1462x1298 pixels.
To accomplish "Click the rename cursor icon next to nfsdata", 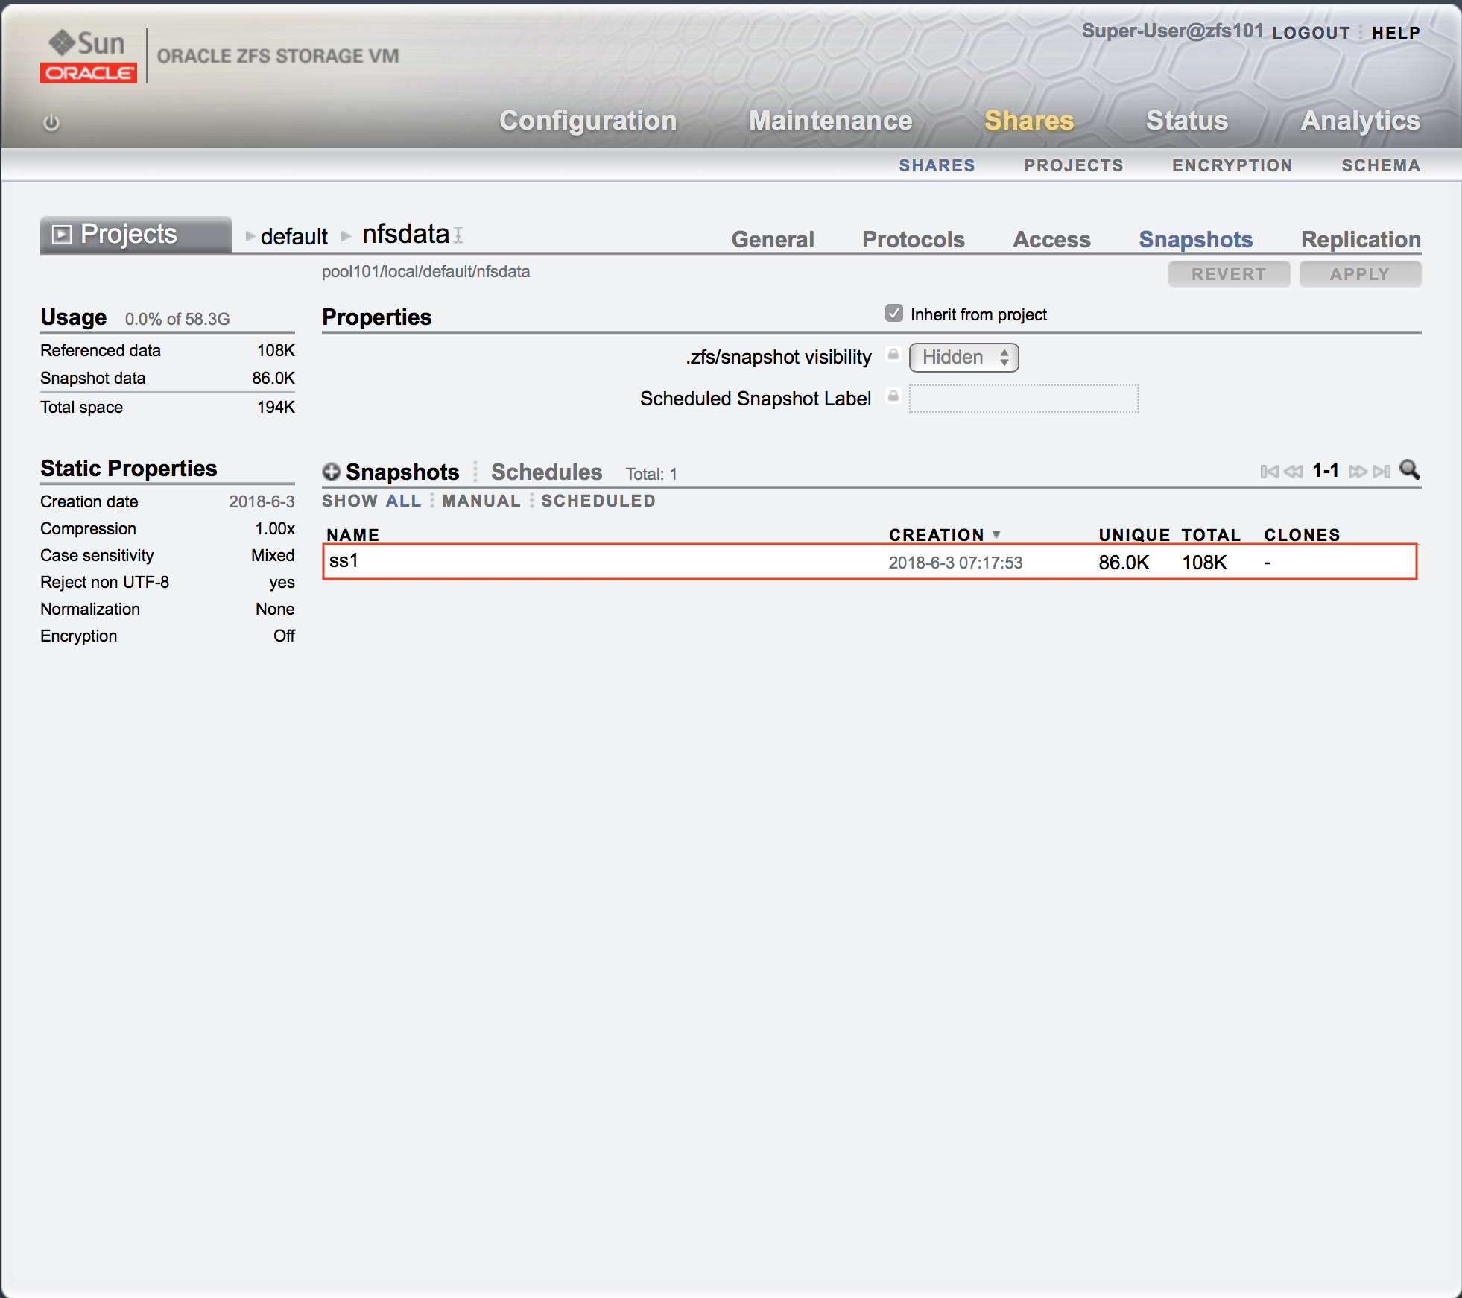I will [458, 235].
